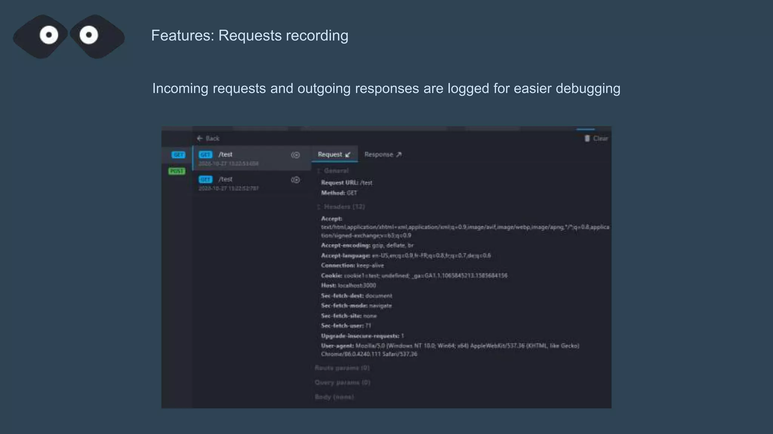
Task: Click the Clear trash icon
Action: pos(587,138)
